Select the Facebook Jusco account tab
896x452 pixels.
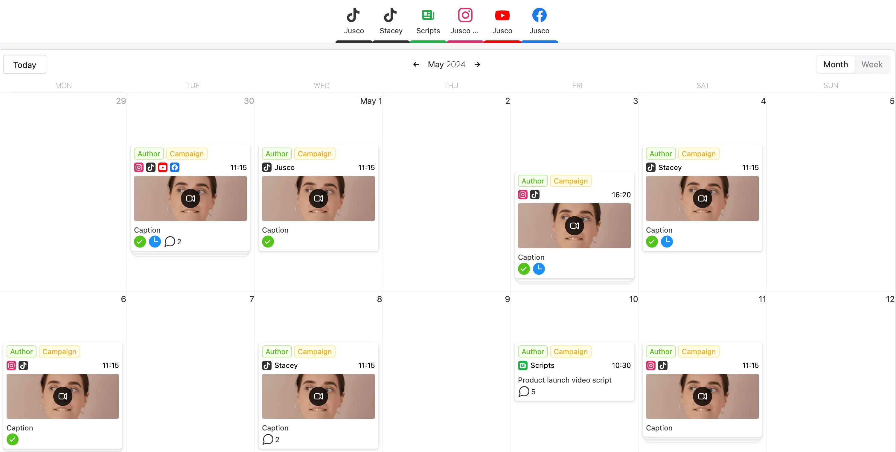(540, 21)
